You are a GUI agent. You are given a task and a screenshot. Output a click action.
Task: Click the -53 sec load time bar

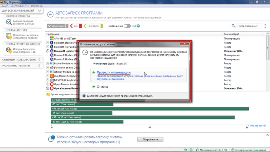click(87, 122)
